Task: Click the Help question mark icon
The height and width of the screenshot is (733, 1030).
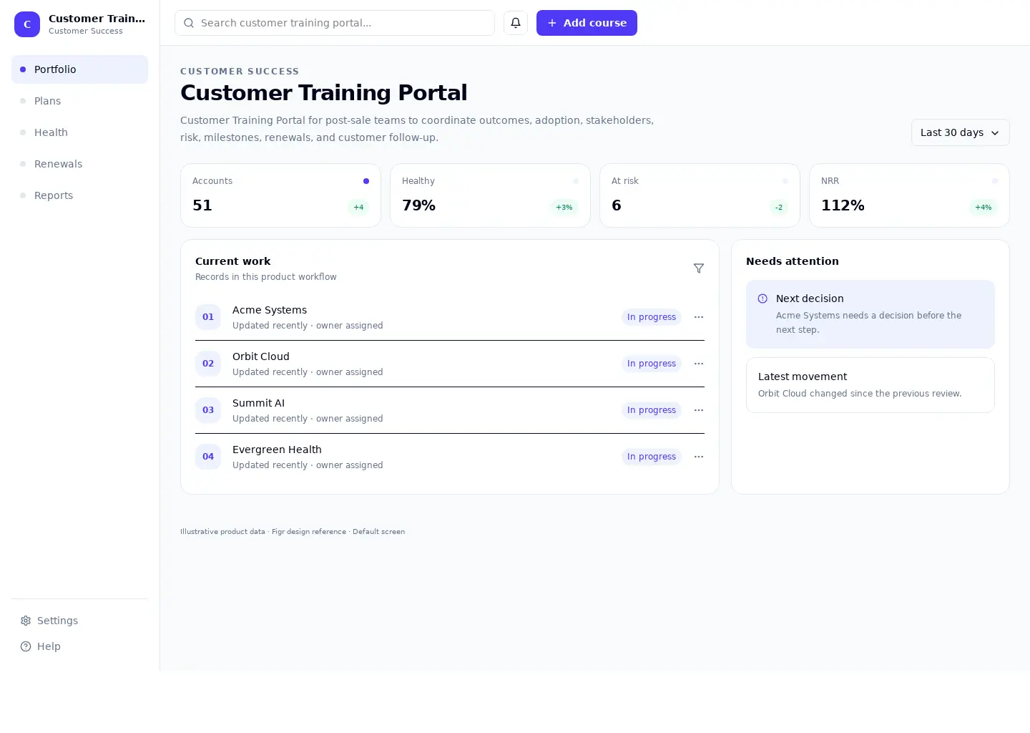Action: tap(26, 646)
